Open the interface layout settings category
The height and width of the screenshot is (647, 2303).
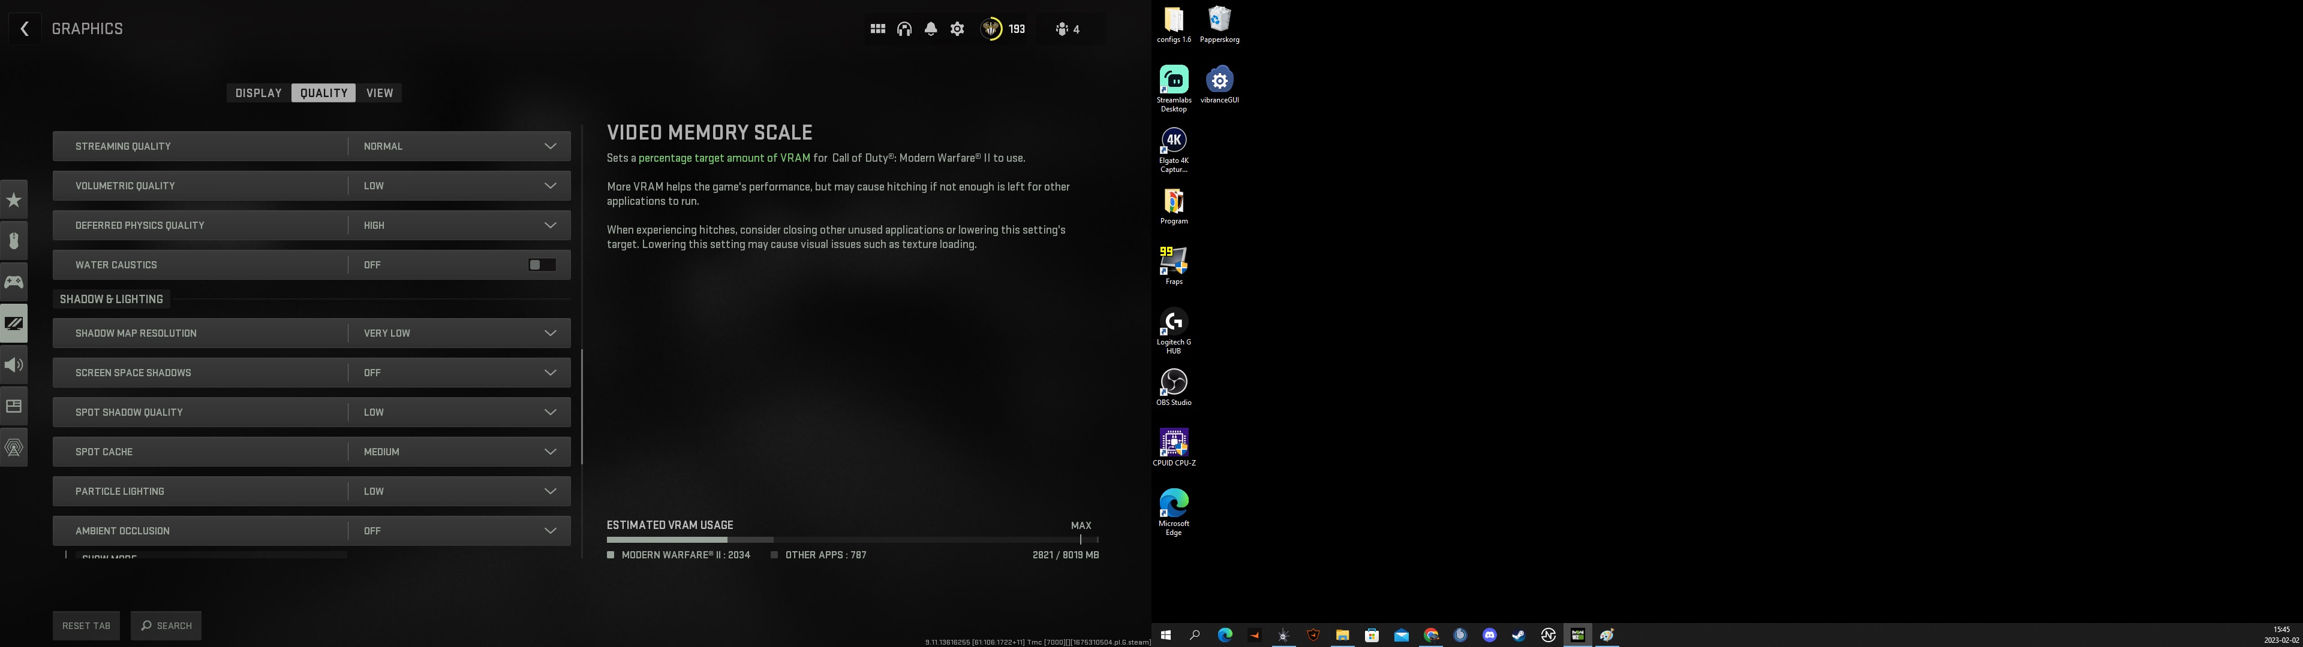[x=14, y=407]
